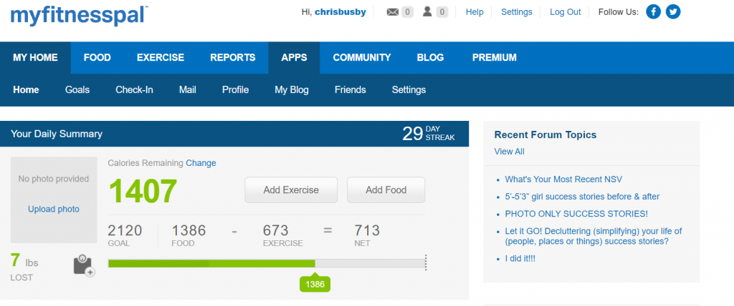This screenshot has height=306, width=734.
Task: Open Settings in the blue submenu
Action: (409, 89)
